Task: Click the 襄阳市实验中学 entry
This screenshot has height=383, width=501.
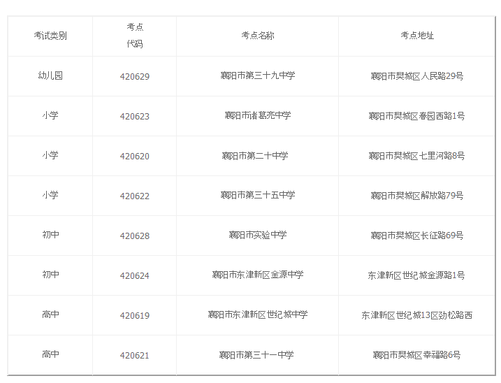Action: [x=257, y=235]
